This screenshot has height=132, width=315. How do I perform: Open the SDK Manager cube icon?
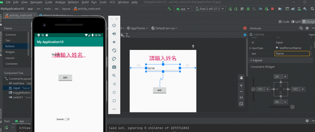point(305,9)
